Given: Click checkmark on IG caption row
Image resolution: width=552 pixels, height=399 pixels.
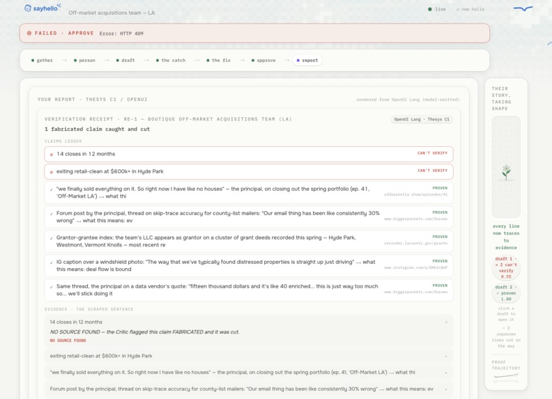Looking at the screenshot, I should (52, 262).
